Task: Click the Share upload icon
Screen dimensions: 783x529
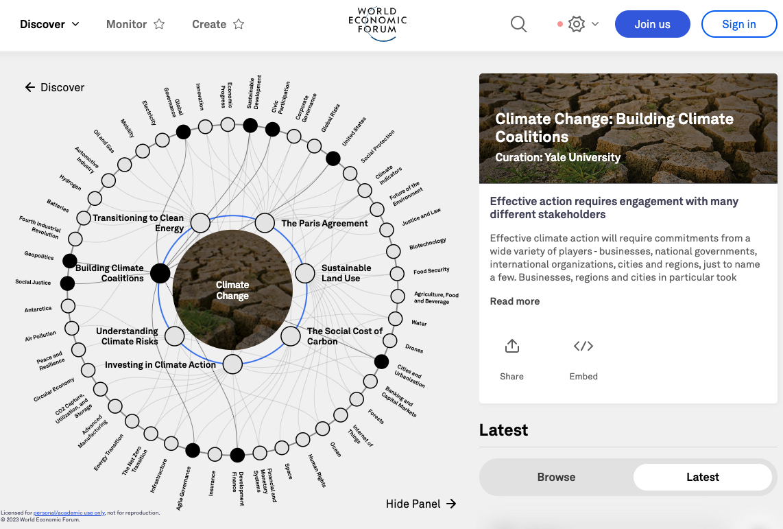Action: 512,346
